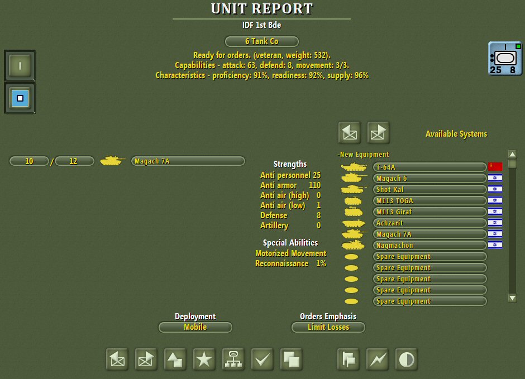The height and width of the screenshot is (379, 525).
Task: Change Deployment setting from Mobile
Action: click(x=195, y=327)
